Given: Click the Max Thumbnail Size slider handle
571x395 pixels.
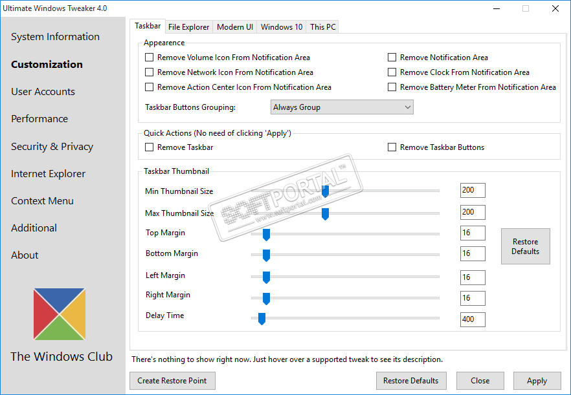Looking at the screenshot, I should click(x=325, y=214).
